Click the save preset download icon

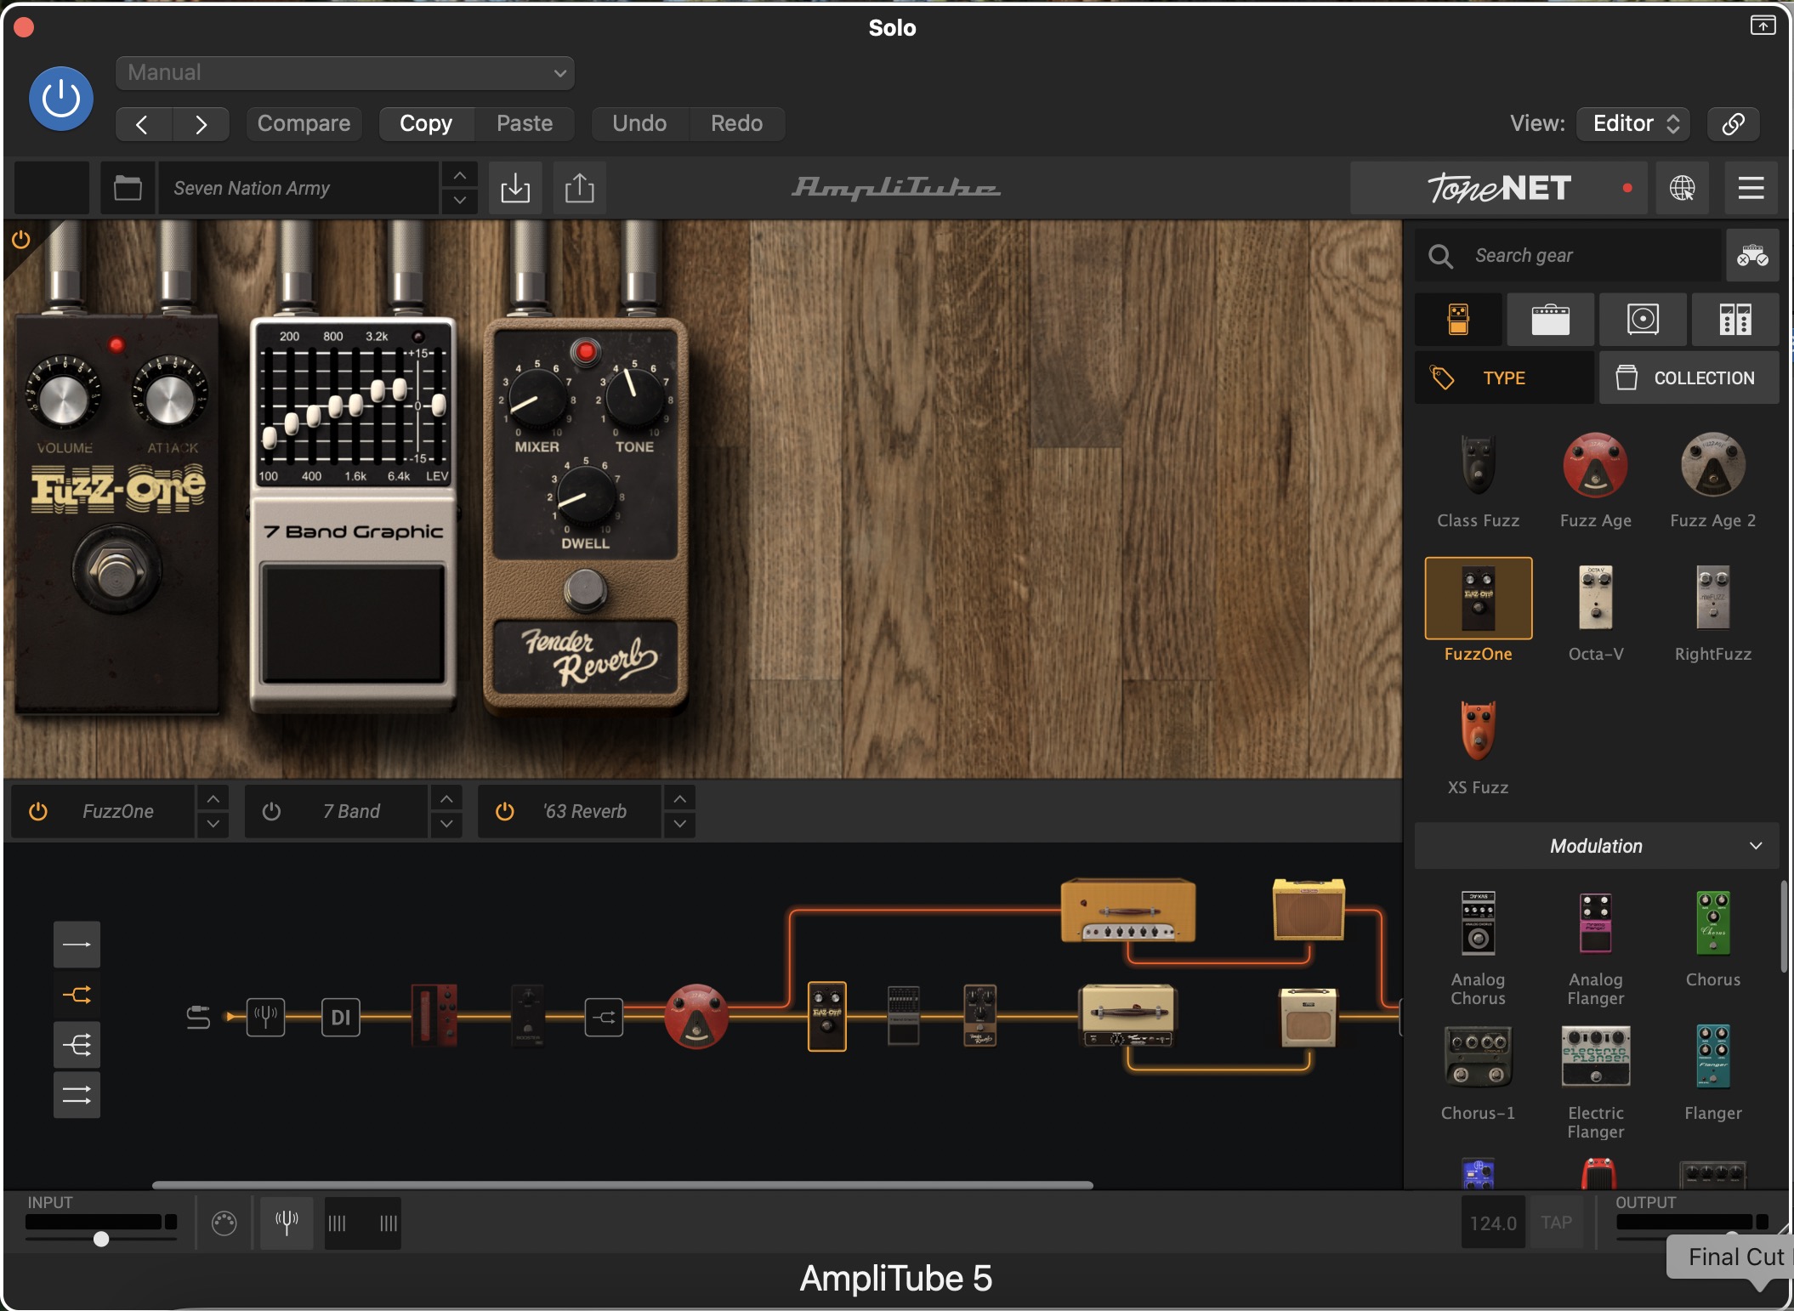515,188
